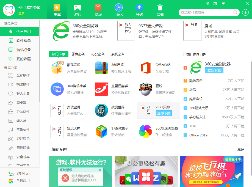Select 今日热门 in the sidebar
The image size is (252, 187).
pos(20,32)
